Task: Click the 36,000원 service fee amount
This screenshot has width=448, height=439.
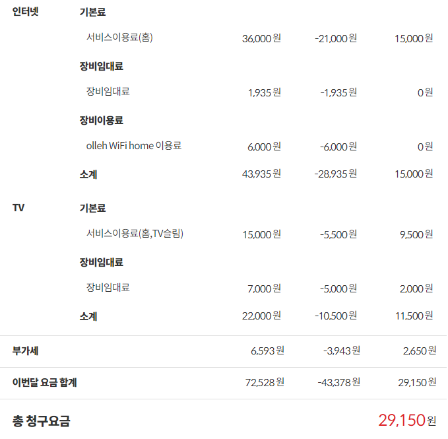Action: [x=261, y=38]
